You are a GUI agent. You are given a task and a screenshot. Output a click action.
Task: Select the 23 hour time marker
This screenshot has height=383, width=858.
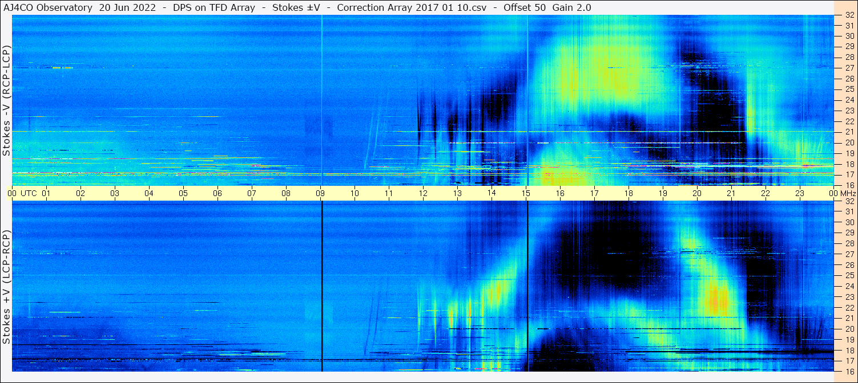(x=800, y=193)
